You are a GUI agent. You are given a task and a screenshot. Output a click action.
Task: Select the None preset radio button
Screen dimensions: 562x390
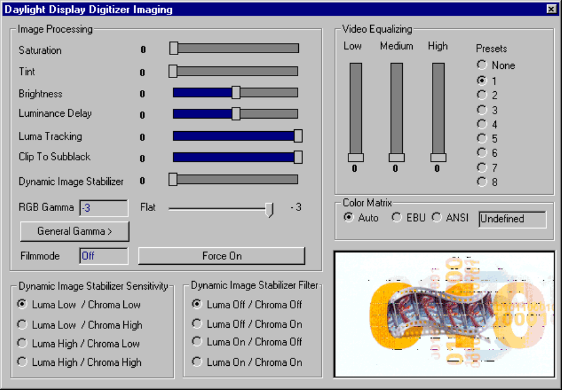[482, 65]
